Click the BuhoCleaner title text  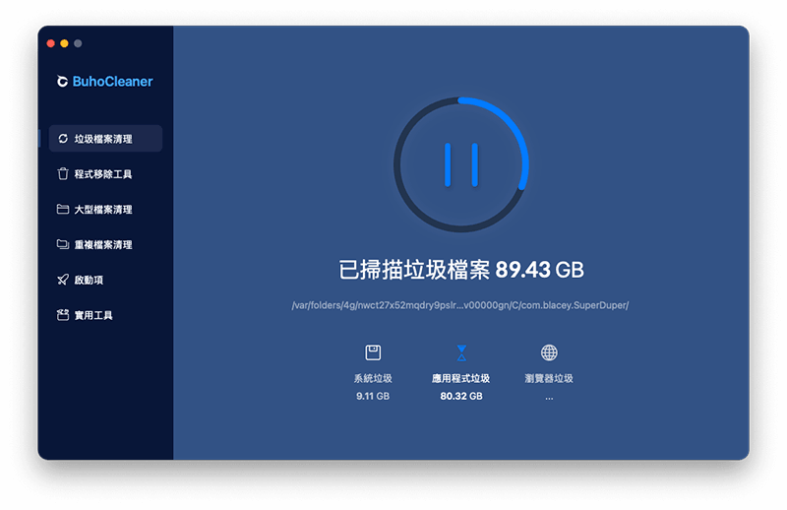(x=112, y=82)
